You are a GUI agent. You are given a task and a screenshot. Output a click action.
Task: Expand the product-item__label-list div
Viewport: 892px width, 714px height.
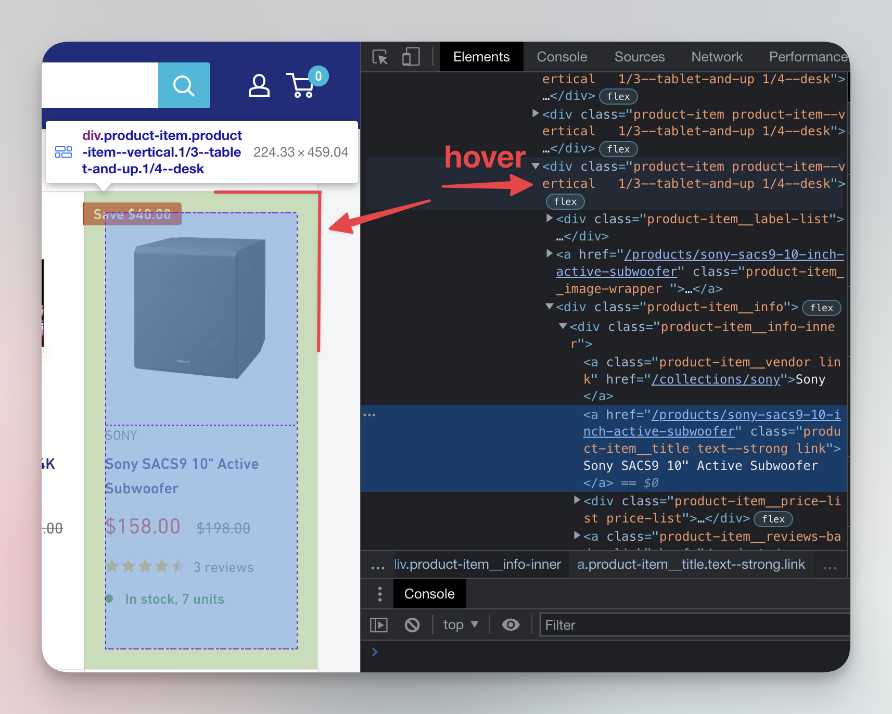[549, 219]
